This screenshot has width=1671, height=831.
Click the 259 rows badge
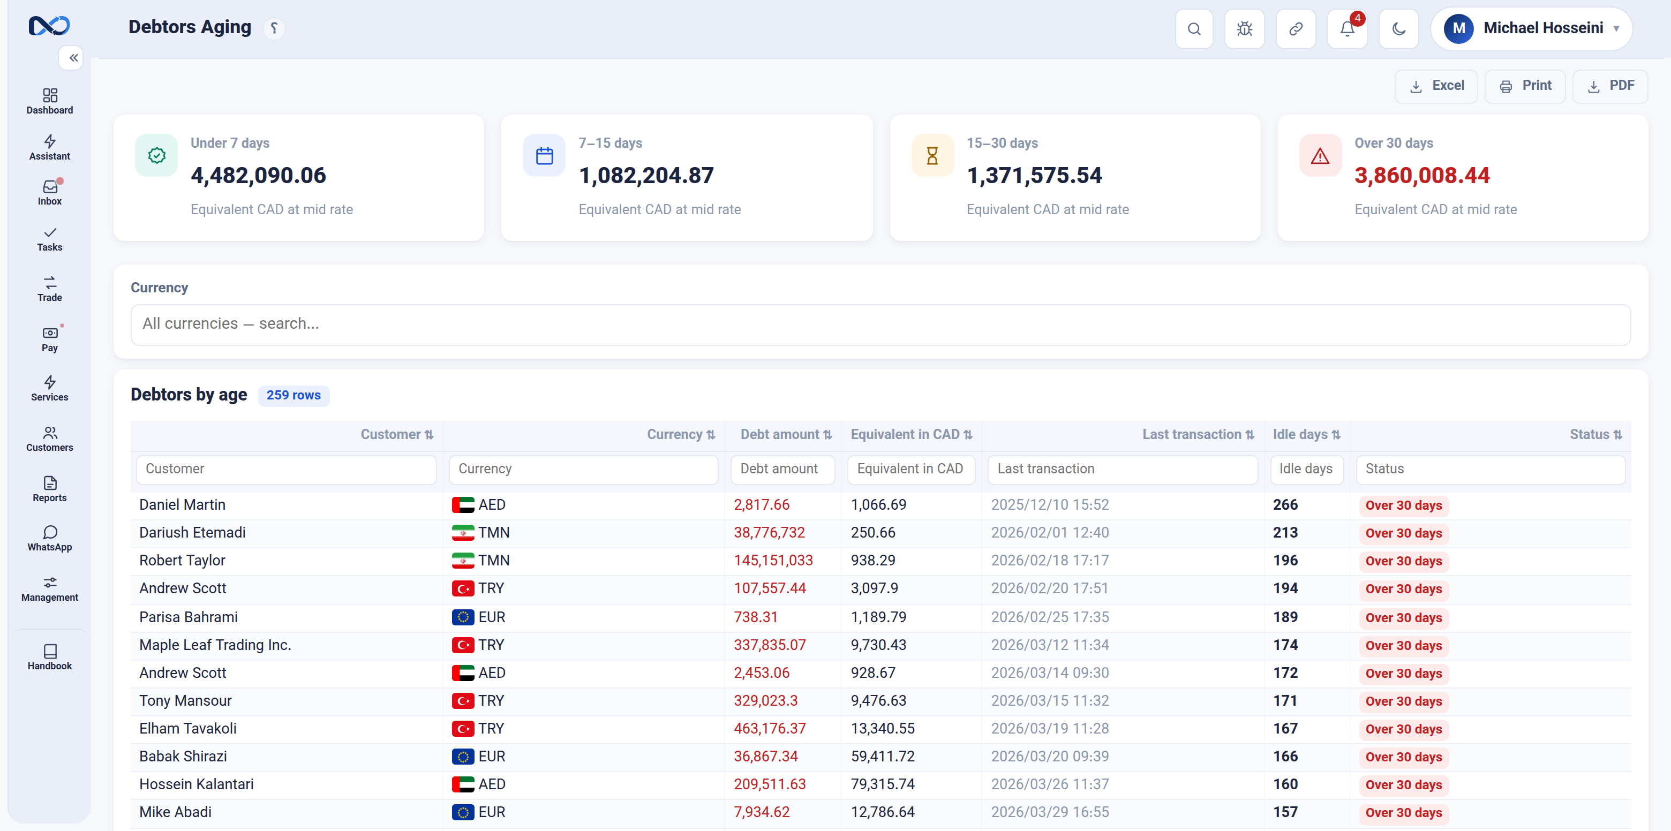click(293, 395)
